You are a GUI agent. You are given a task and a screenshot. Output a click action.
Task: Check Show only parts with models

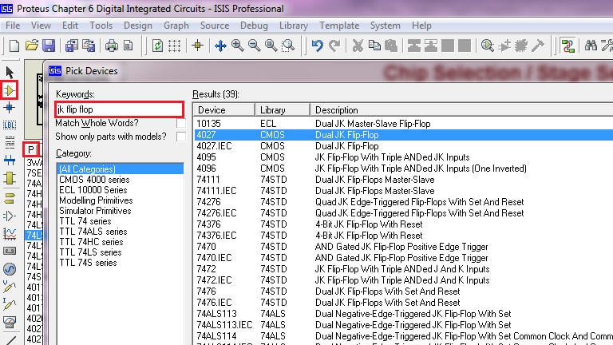coord(181,137)
